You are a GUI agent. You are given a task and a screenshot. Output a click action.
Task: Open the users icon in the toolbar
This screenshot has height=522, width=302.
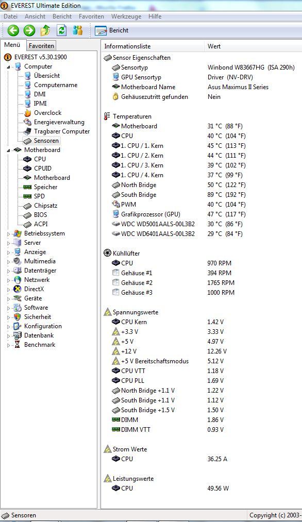(x=78, y=30)
